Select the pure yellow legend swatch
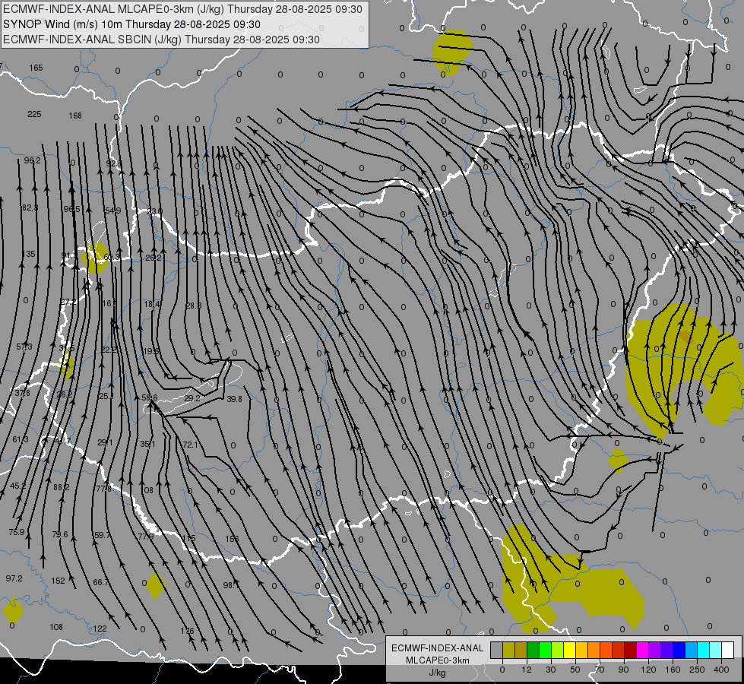 [x=570, y=650]
